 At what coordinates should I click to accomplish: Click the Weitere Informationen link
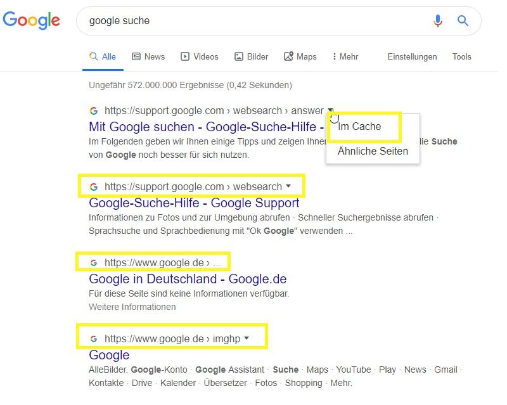click(x=132, y=307)
